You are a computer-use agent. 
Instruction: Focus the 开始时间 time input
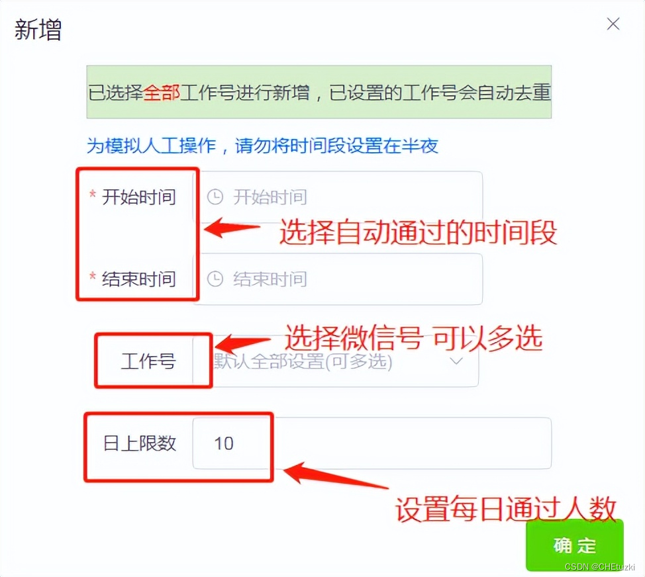[x=337, y=197]
